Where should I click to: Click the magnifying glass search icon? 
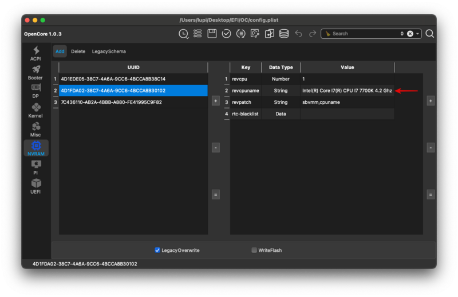coord(430,34)
